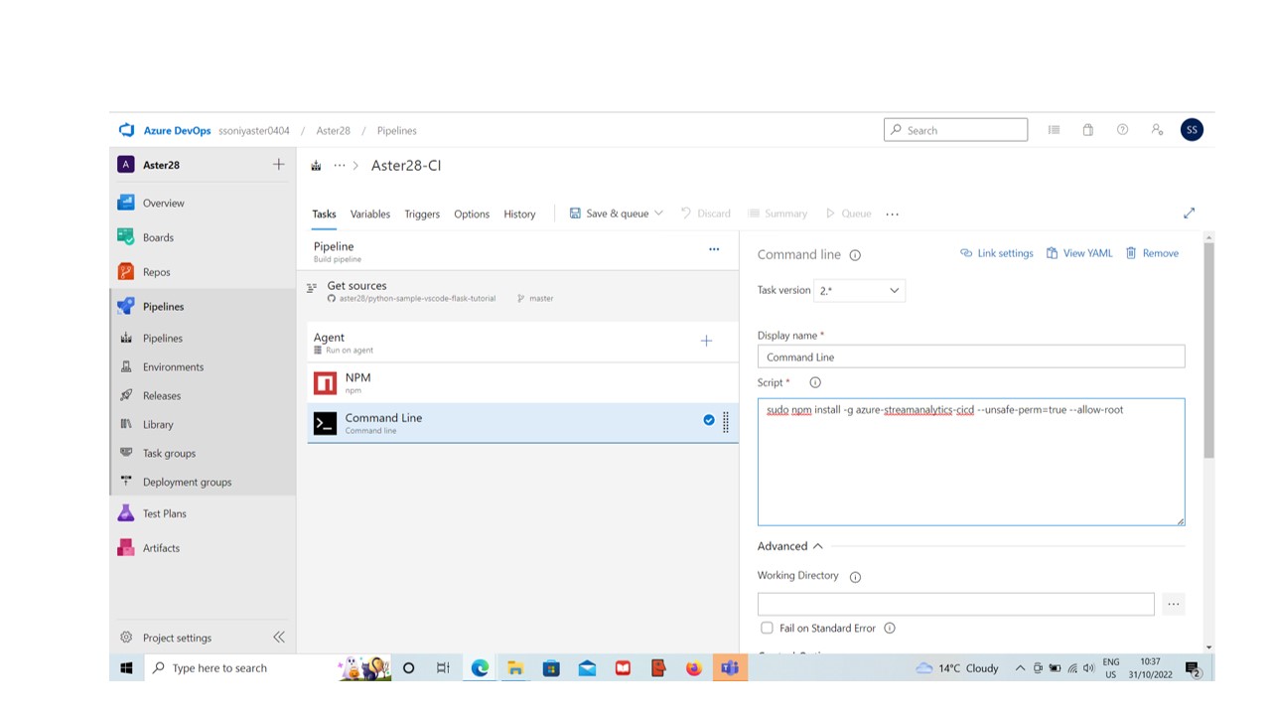Switch to Options tab
This screenshot has width=1271, height=715.
[x=472, y=214]
